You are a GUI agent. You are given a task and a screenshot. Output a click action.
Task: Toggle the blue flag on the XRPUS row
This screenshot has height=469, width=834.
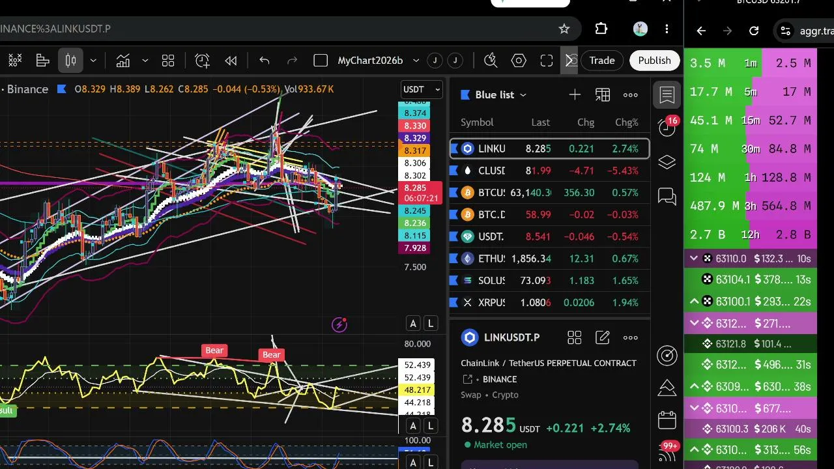tap(454, 302)
